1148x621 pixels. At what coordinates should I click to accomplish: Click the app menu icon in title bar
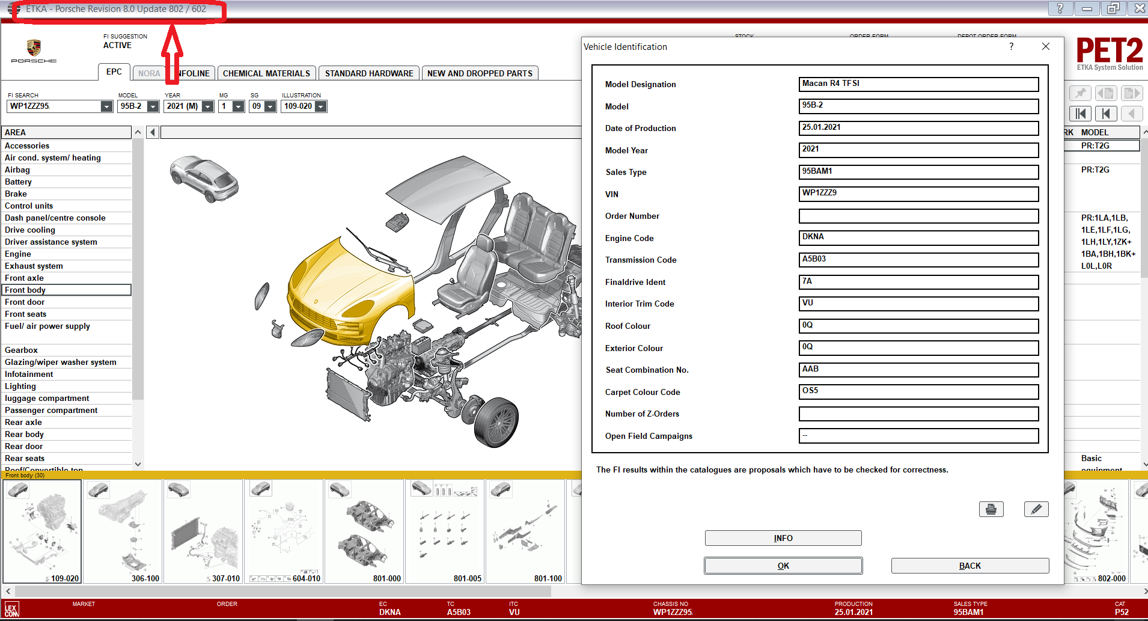click(15, 9)
